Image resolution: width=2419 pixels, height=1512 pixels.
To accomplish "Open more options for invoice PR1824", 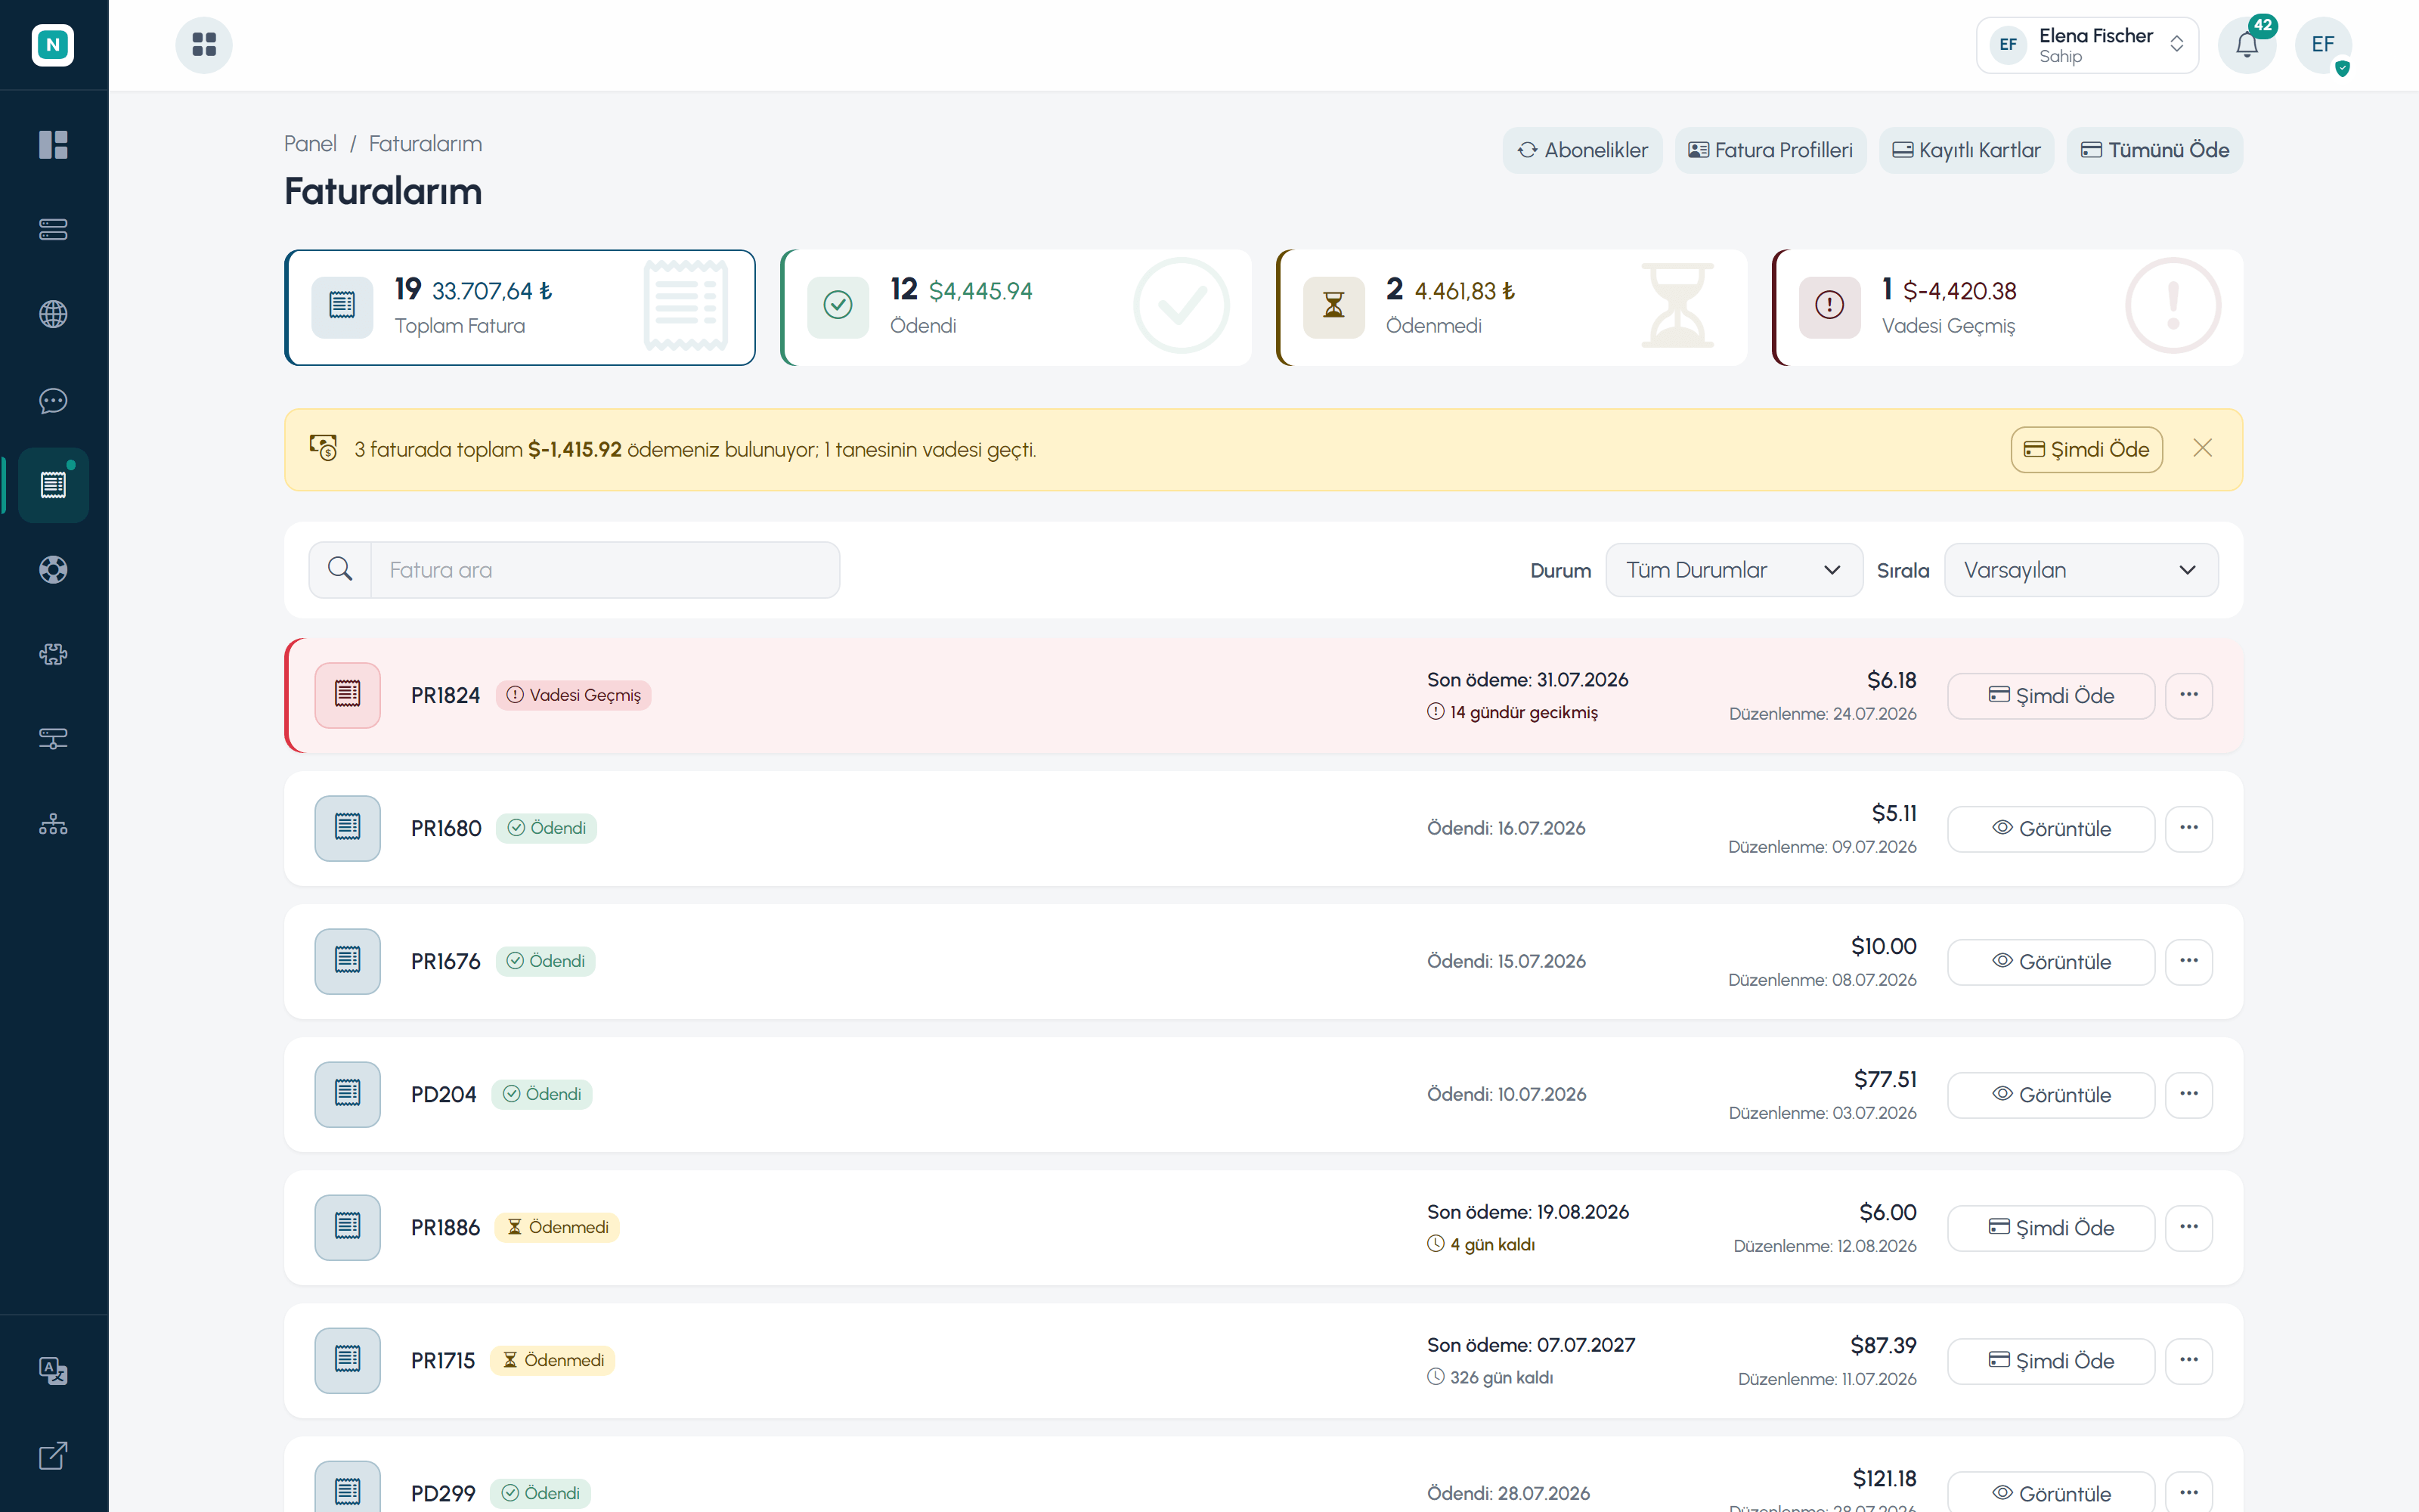I will [2189, 695].
